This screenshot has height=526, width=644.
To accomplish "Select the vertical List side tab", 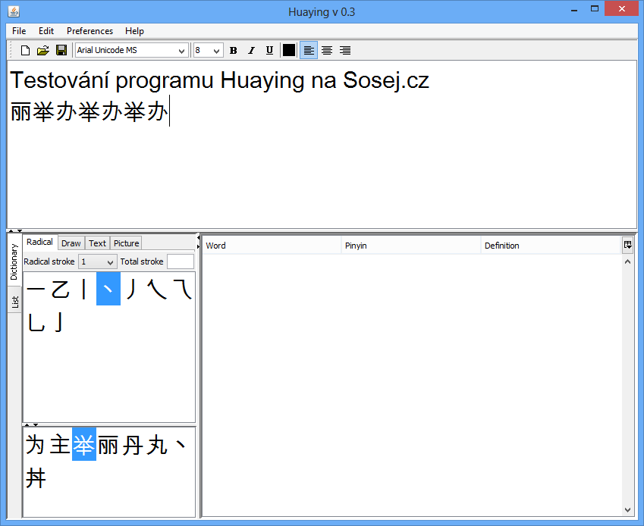I will (x=14, y=302).
